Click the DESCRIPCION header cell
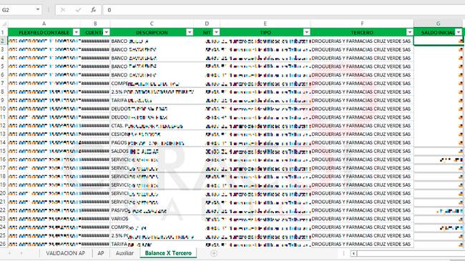465x261 pixels. [152, 32]
